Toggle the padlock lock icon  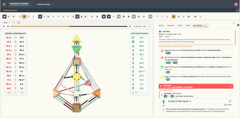(81, 16)
